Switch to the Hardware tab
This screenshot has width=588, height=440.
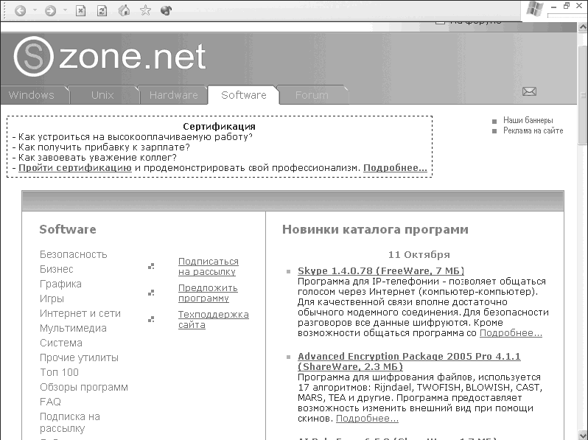pyautogui.click(x=173, y=95)
